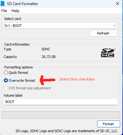Click the SD Card Formatter title bar text
Viewport: 123px width, 135px height.
tap(22, 4)
